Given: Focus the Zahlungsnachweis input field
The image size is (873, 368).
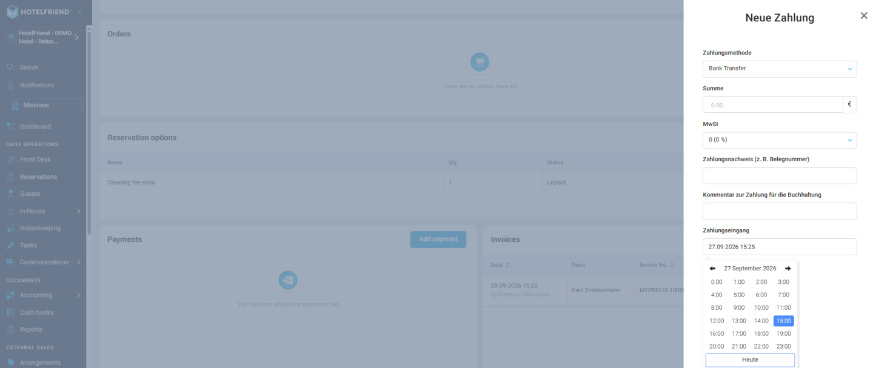Looking at the screenshot, I should point(780,176).
